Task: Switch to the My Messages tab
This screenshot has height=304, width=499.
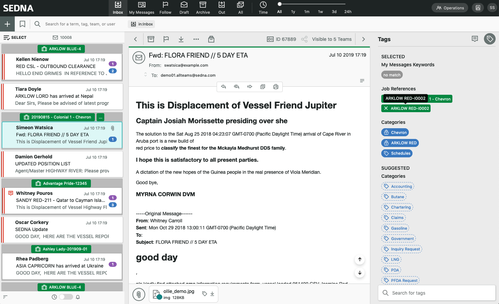Action: coord(142,8)
